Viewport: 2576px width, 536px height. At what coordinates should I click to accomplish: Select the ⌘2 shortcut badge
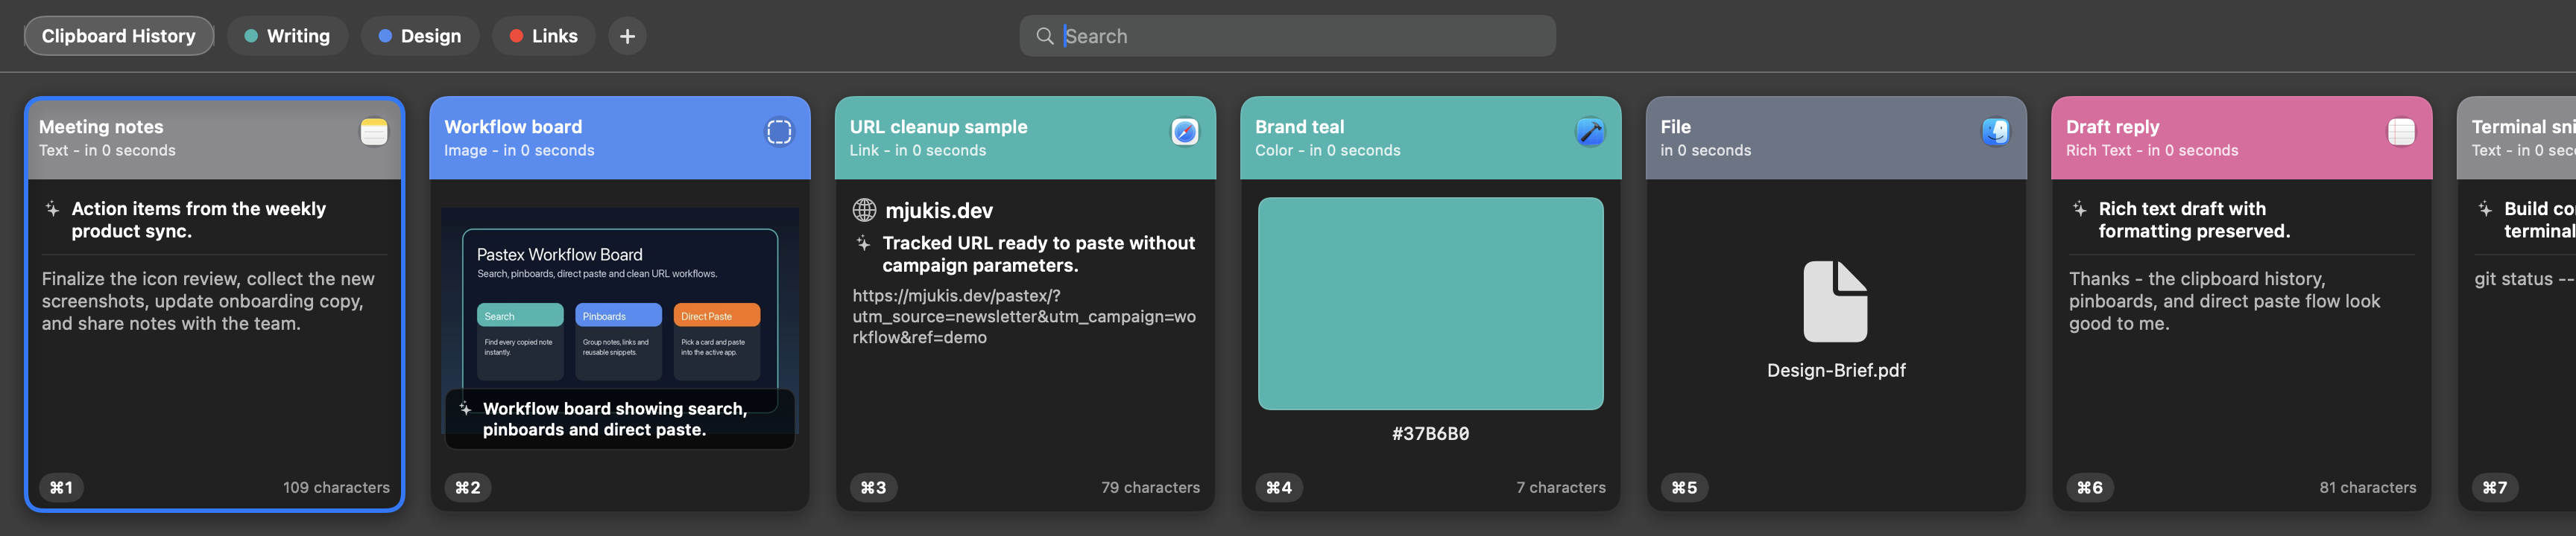click(467, 487)
